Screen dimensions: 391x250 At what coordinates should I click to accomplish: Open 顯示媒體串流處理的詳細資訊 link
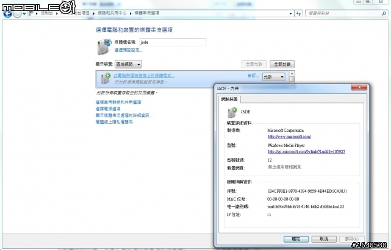point(123,115)
